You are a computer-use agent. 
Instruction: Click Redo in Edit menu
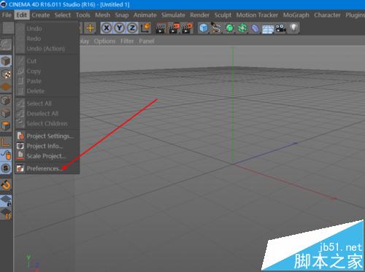click(x=47, y=39)
